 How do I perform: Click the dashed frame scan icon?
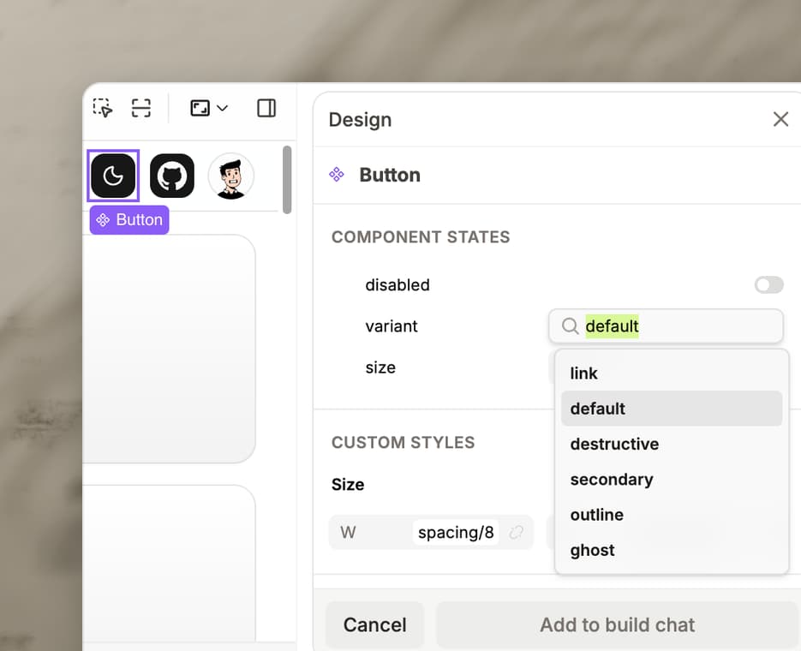point(141,108)
